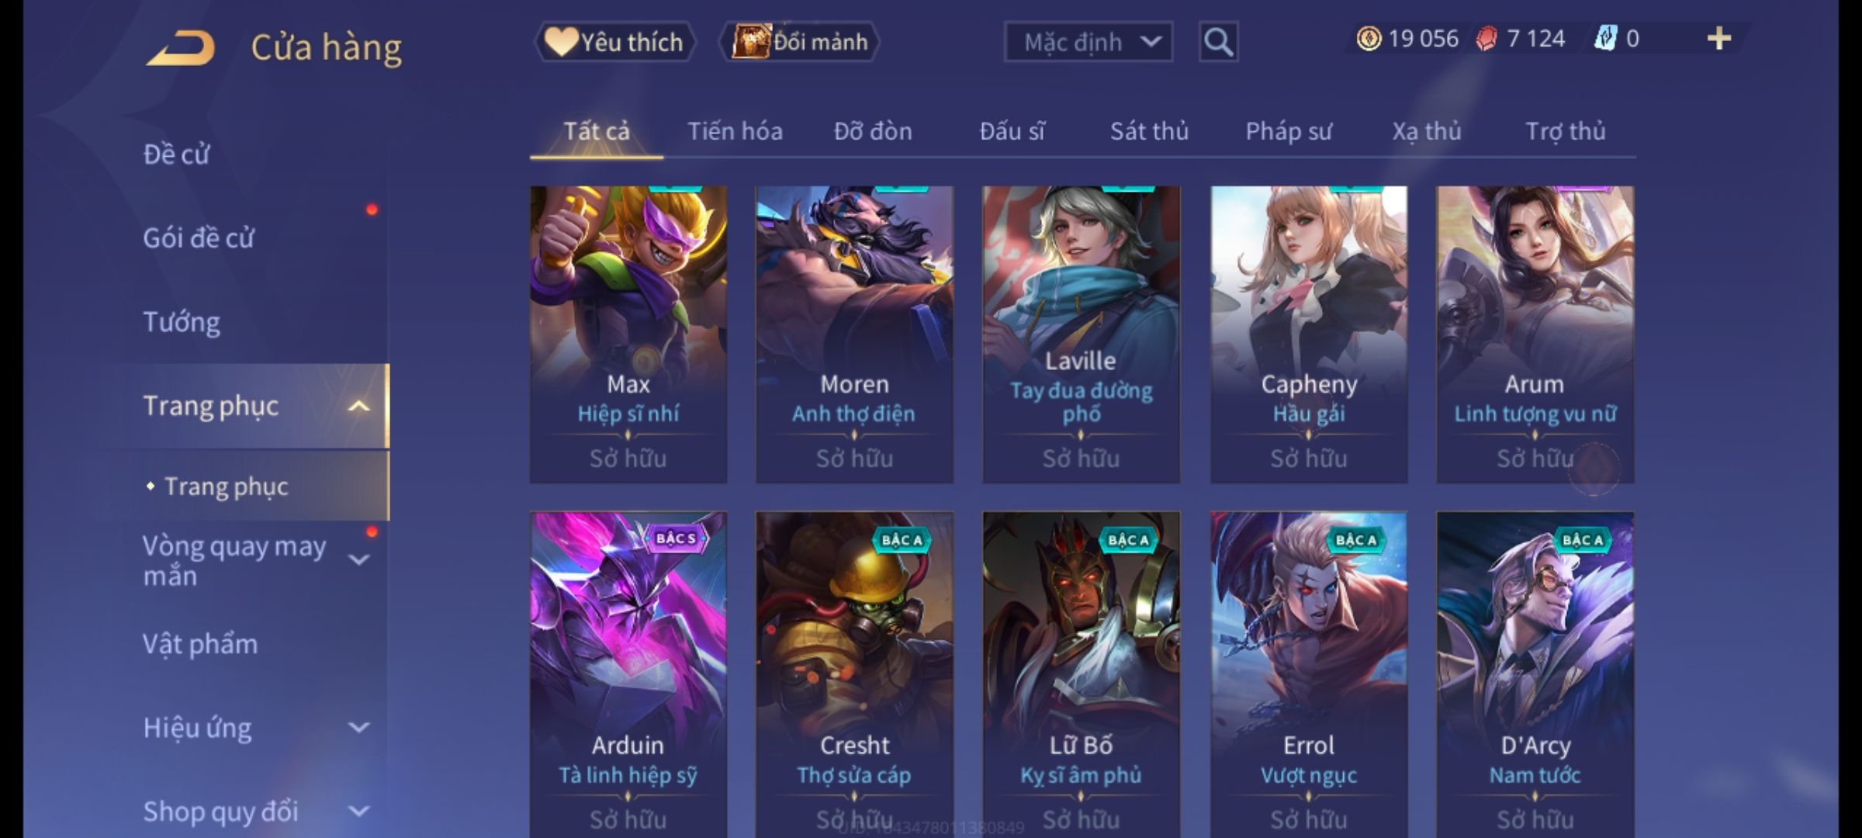Image resolution: width=1862 pixels, height=838 pixels.
Task: Click the gold coin balance icon
Action: click(x=1369, y=39)
